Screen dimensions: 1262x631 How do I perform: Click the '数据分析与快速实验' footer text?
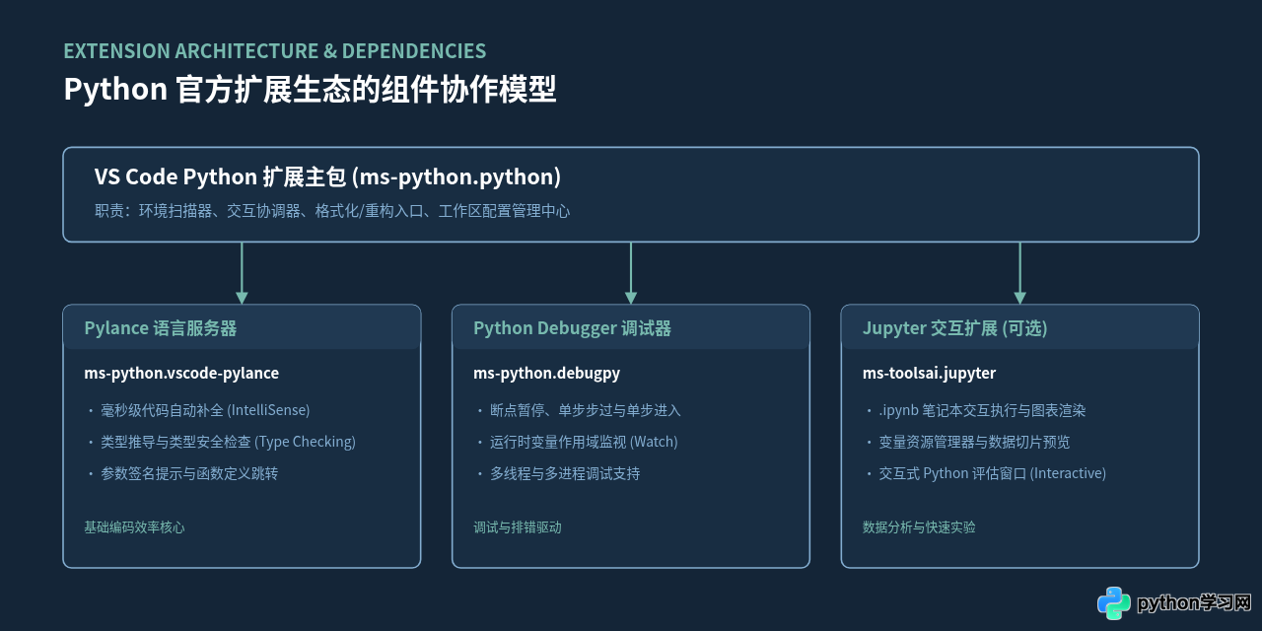[919, 527]
